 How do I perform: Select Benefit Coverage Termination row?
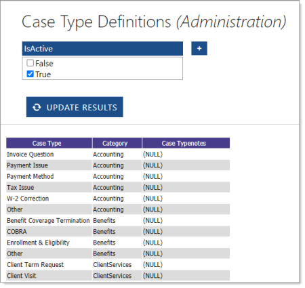[118, 220]
